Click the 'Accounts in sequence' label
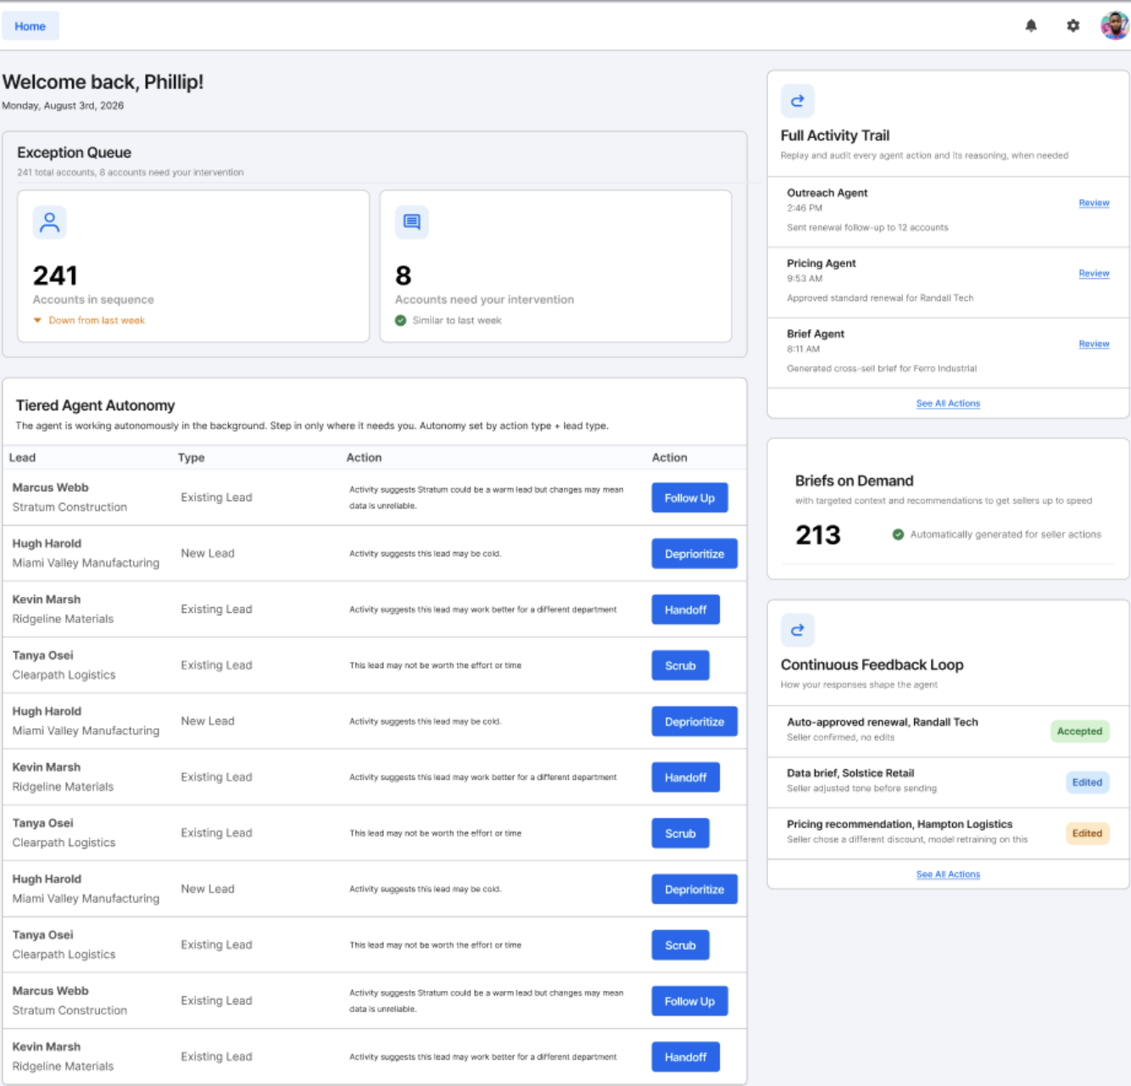The image size is (1131, 1086). [93, 299]
